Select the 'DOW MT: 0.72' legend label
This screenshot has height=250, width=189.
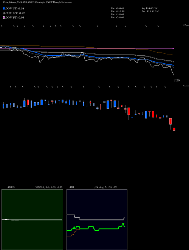(15, 13)
